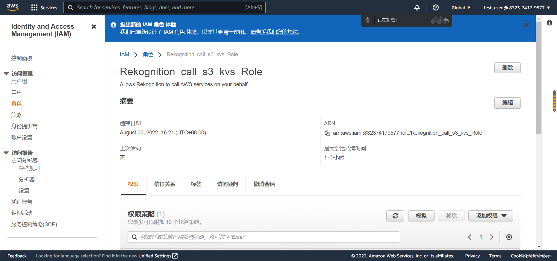Screen dimensions: 557x261
Task: Switch to the 标签 tab
Action: pos(196,184)
